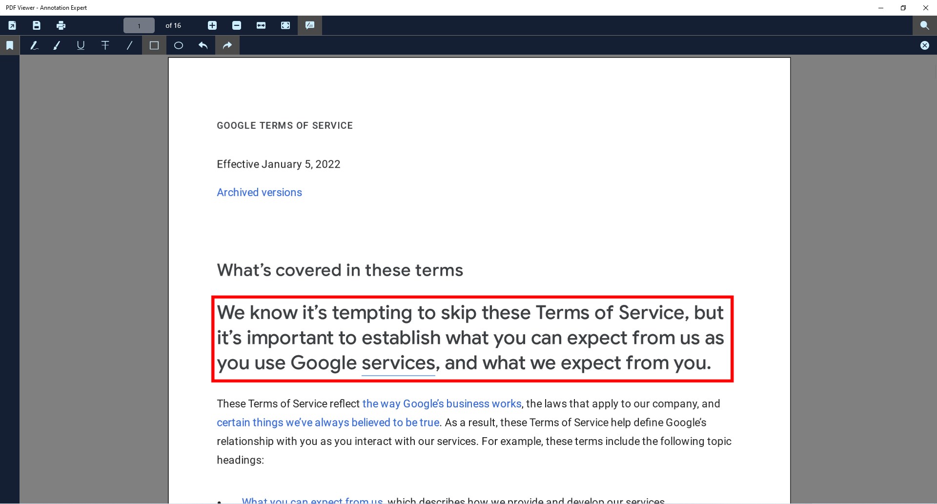Viewport: 937px width, 504px height.
Task: Close the annotation toolbar
Action: point(925,45)
